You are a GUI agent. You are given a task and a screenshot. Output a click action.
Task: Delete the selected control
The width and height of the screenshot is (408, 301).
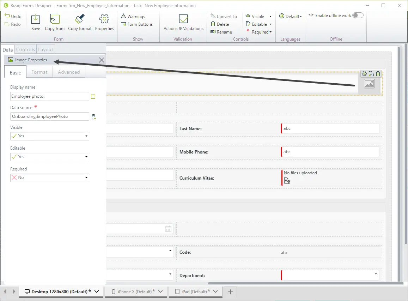[x=220, y=24]
